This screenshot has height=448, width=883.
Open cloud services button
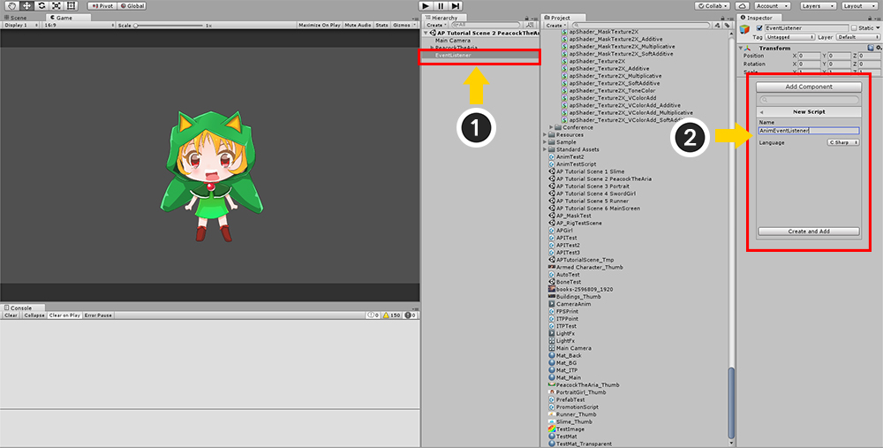(743, 5)
